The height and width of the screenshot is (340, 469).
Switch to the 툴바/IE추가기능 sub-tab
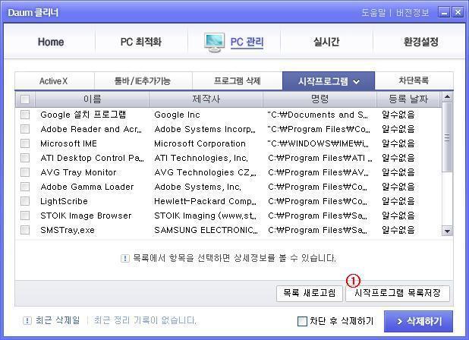143,80
